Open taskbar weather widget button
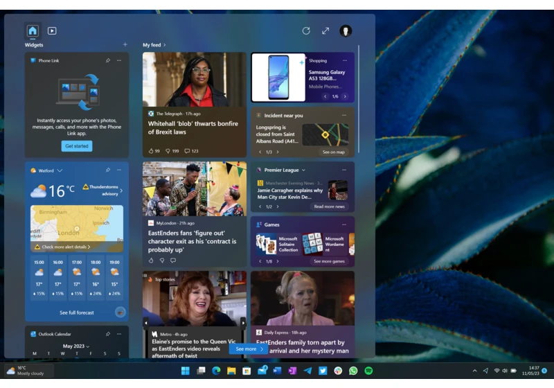 pos(29,370)
